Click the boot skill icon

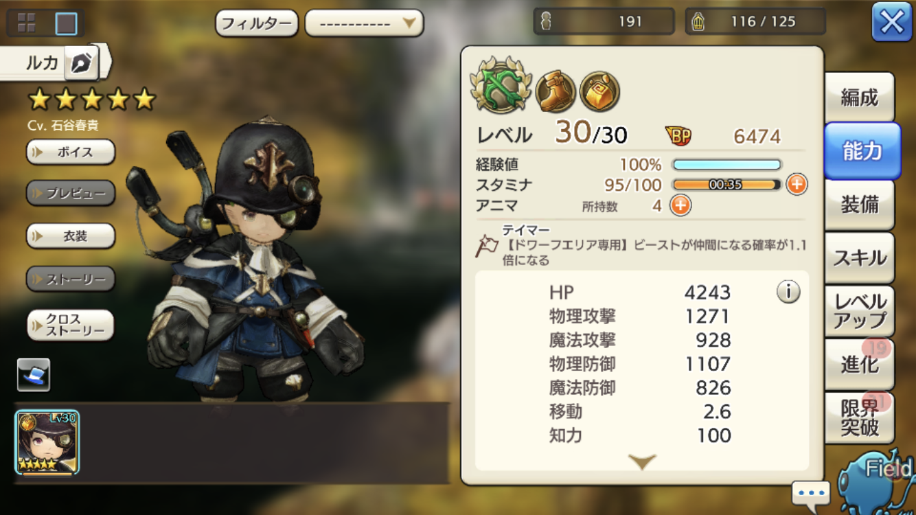556,91
